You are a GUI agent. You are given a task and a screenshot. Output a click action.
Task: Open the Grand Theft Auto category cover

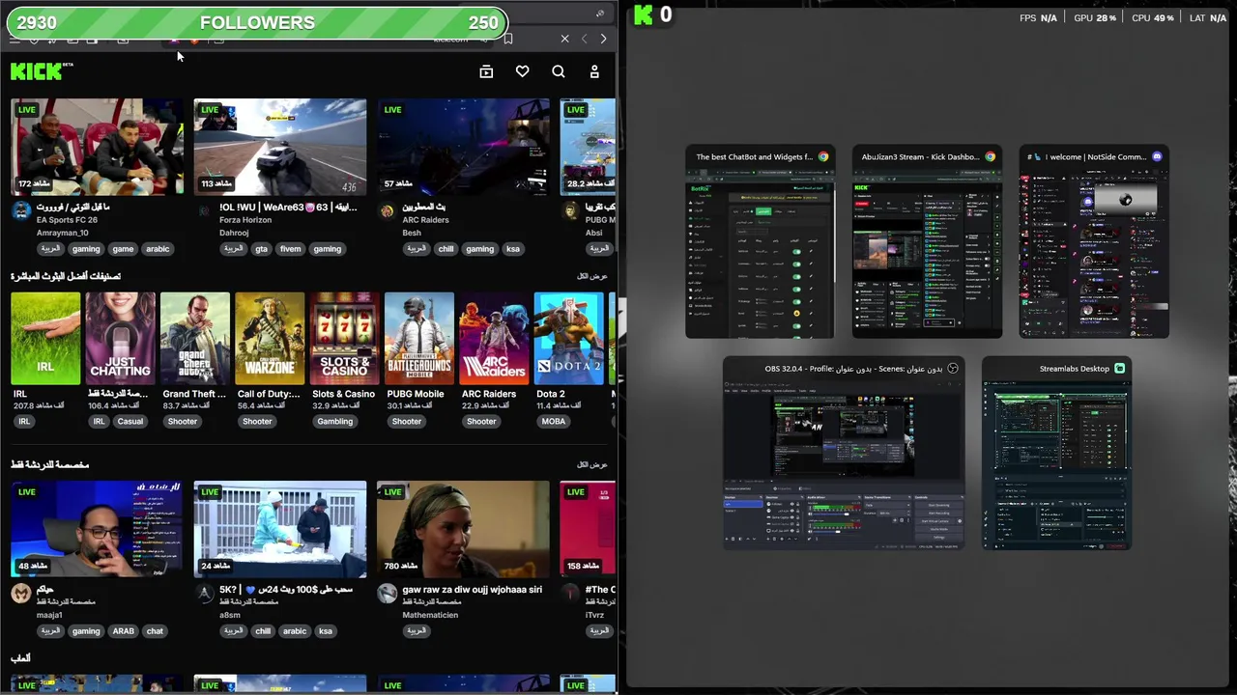(195, 338)
